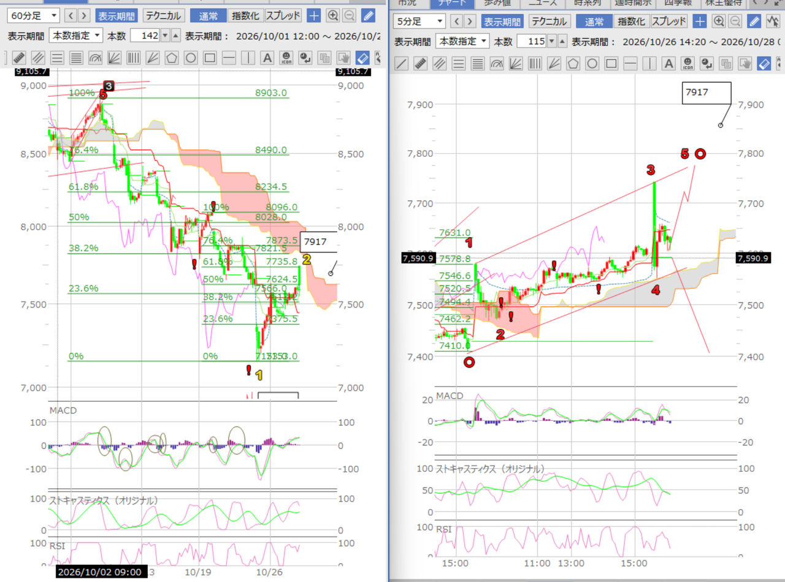Open the 適時開示 tab
Screen dimensions: 785x582
[x=632, y=3]
